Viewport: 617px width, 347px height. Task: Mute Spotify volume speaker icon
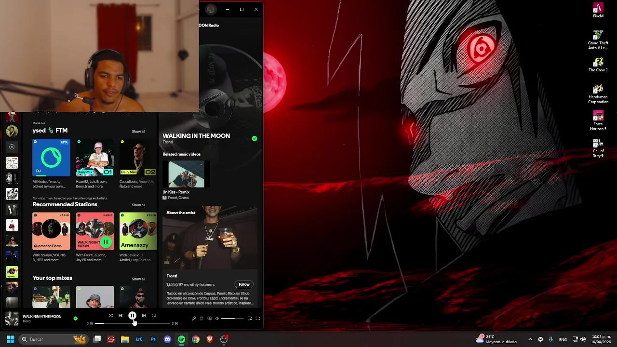(217, 318)
